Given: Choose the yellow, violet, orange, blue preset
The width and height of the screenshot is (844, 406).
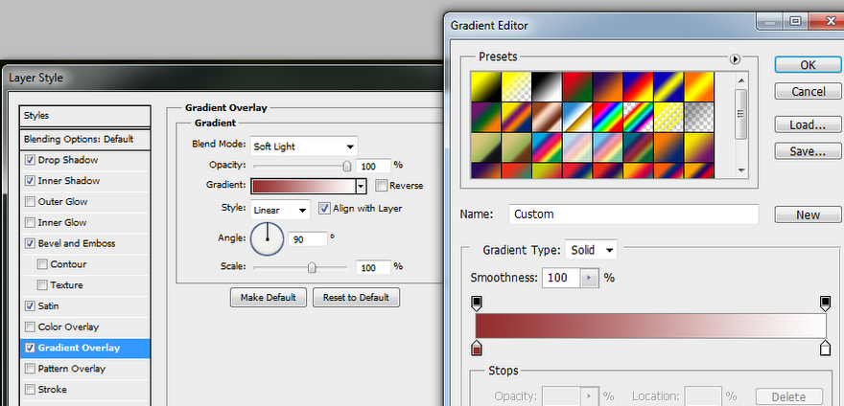Looking at the screenshot, I should (516, 117).
